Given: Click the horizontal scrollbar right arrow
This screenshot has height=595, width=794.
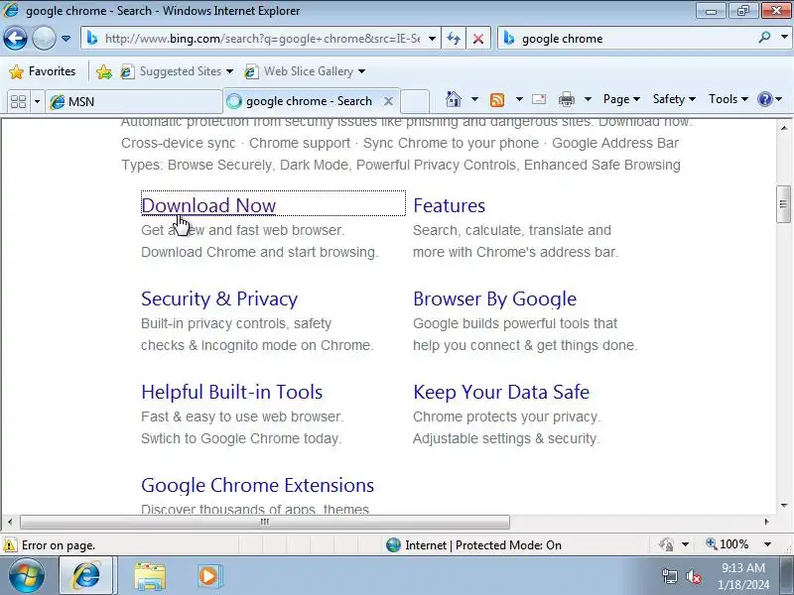Looking at the screenshot, I should pos(766,522).
